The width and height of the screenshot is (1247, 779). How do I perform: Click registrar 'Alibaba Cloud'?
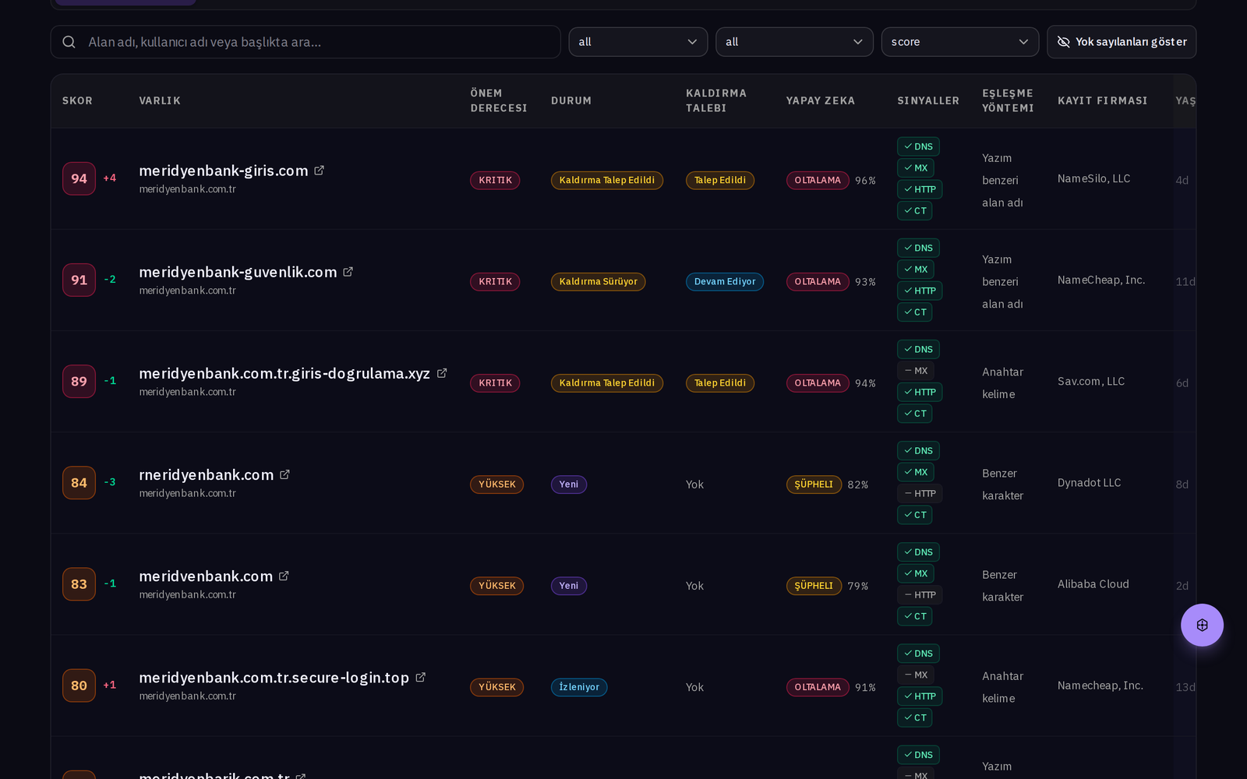pos(1093,584)
